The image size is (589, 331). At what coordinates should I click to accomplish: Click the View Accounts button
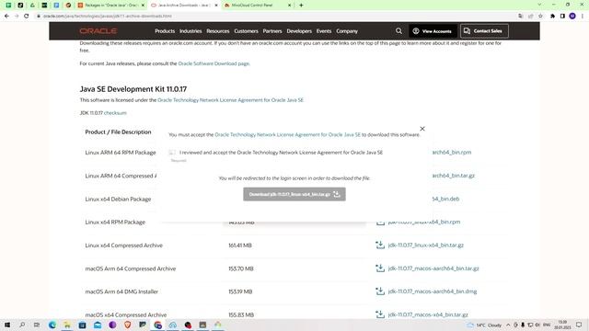pos(433,31)
